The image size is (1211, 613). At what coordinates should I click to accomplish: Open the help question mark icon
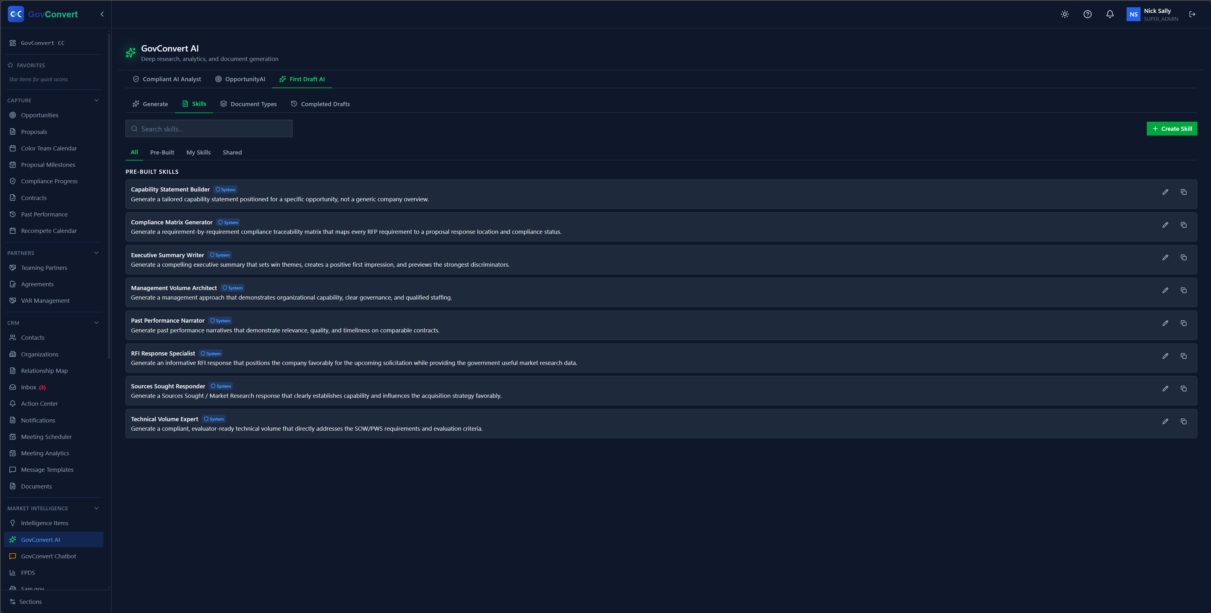click(1087, 14)
